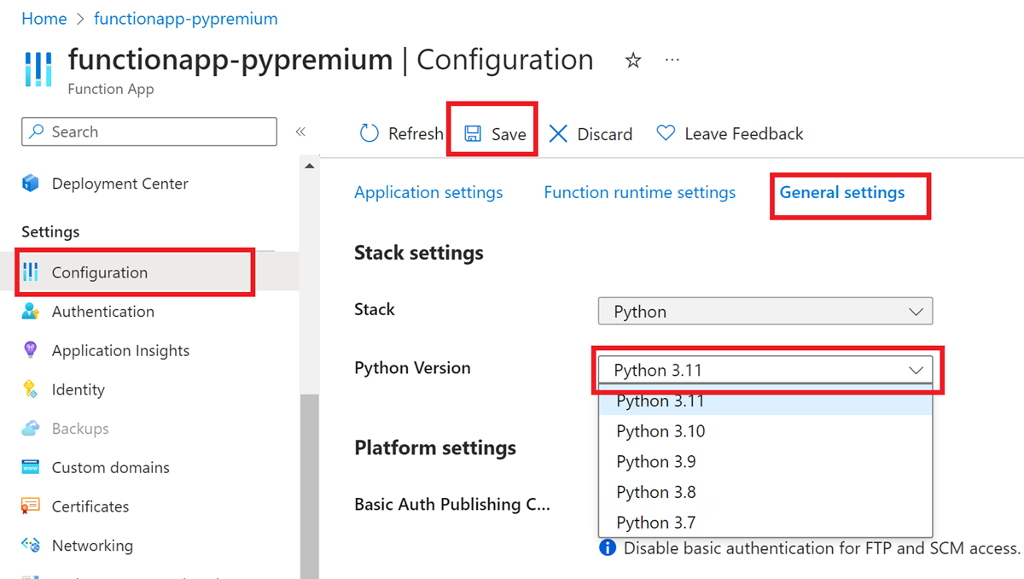
Task: Open the Authentication sidebar icon
Action: click(x=31, y=312)
